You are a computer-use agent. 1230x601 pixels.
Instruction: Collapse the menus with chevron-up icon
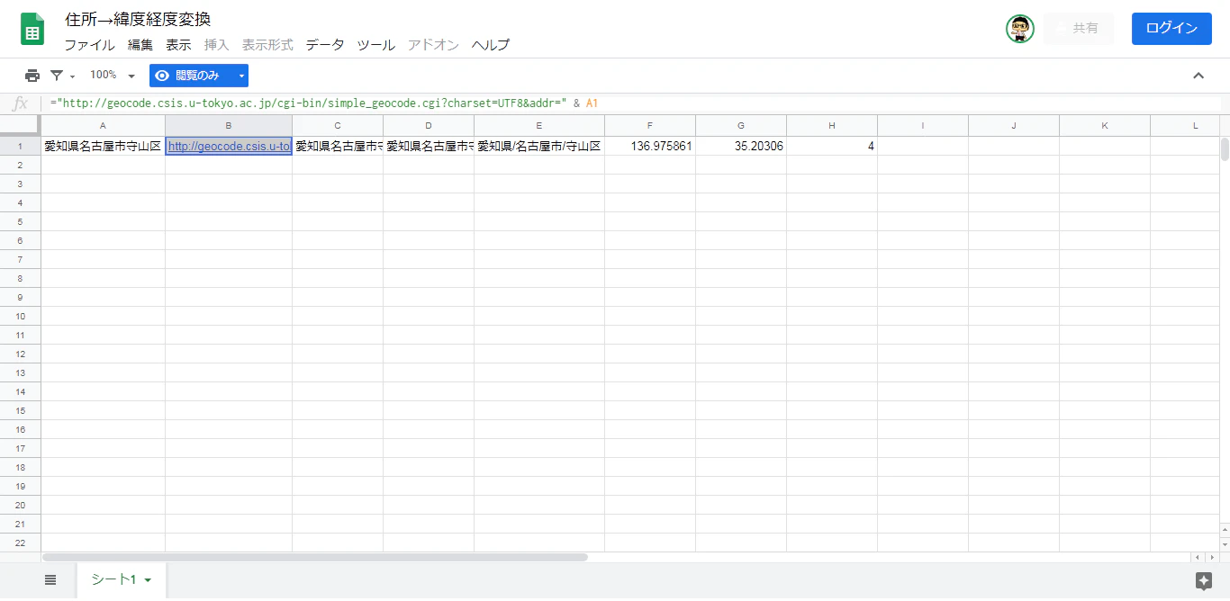coord(1198,76)
